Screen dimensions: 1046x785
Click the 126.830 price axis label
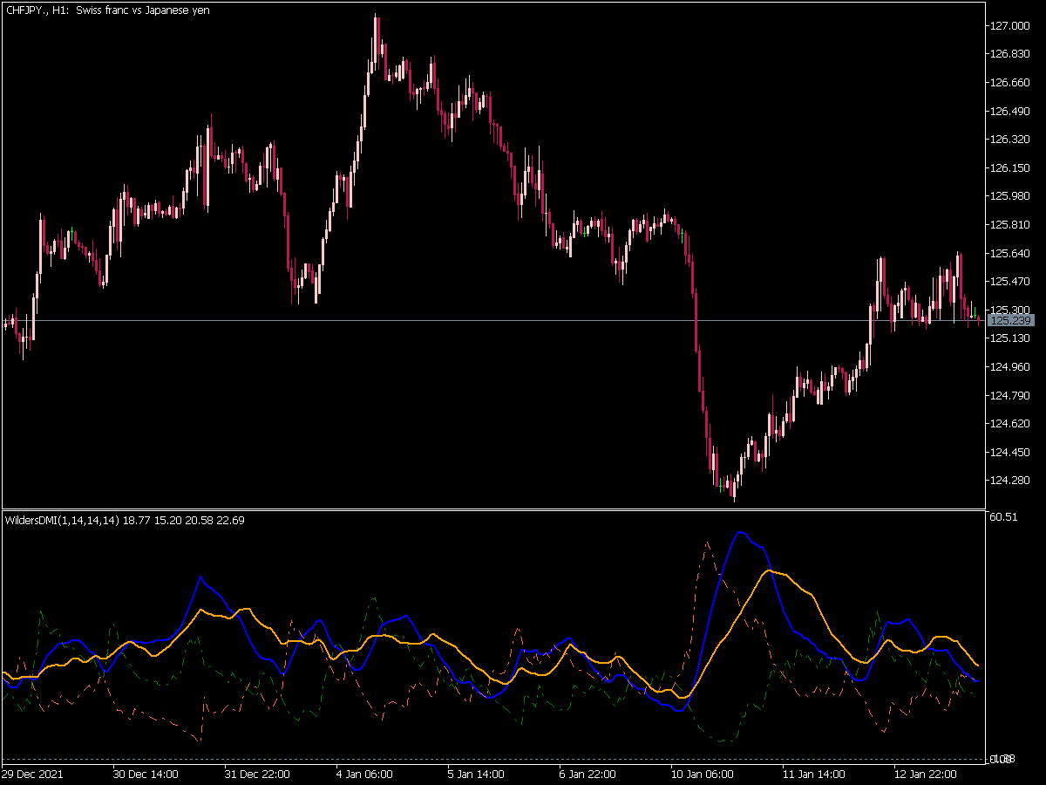coord(1011,54)
